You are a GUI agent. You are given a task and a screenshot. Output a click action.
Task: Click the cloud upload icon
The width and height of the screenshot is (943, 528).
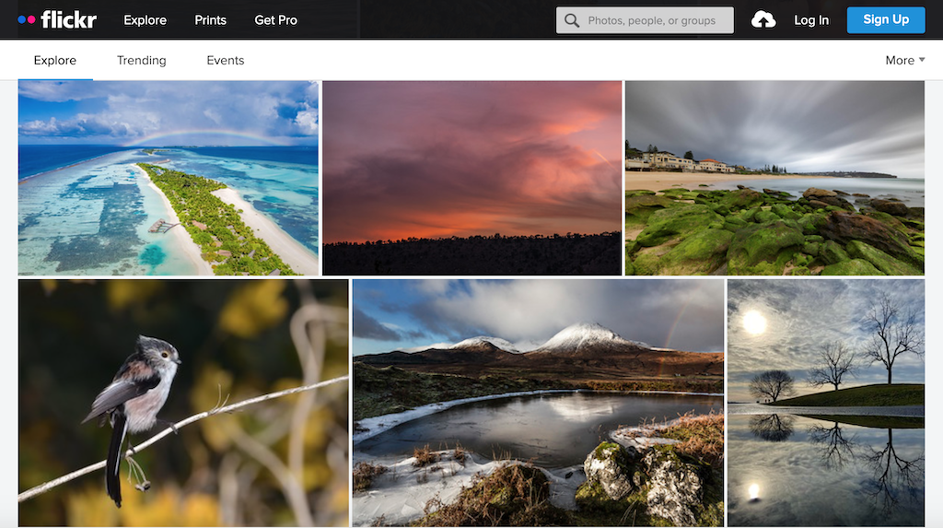coord(763,20)
